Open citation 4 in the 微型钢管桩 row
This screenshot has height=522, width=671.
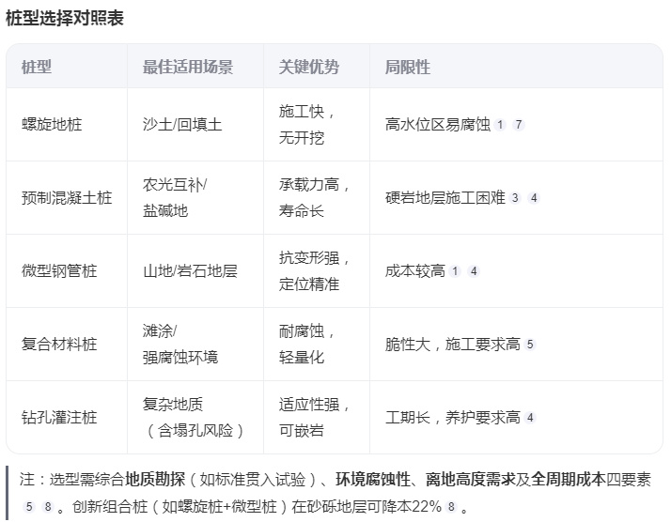click(x=474, y=271)
